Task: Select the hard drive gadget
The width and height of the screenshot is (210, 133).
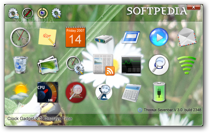Action: click(103, 39)
